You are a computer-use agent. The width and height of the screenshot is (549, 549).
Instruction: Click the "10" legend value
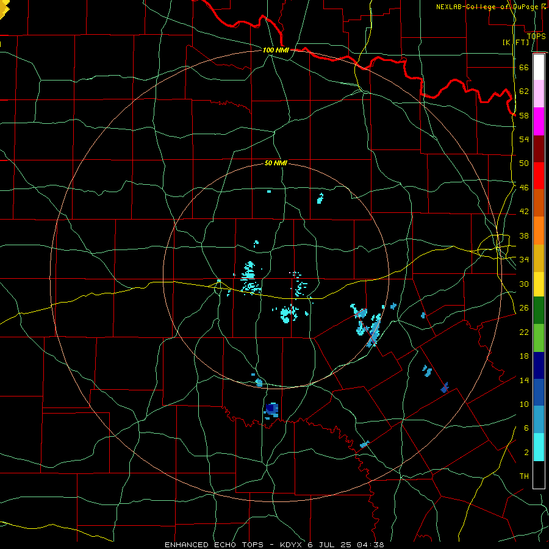(x=524, y=404)
